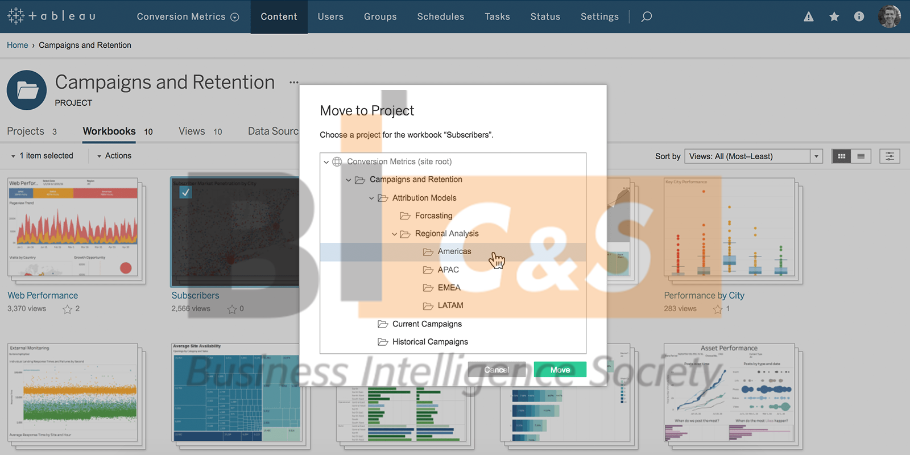The image size is (910, 455).
Task: Click the info circle icon
Action: [x=859, y=16]
